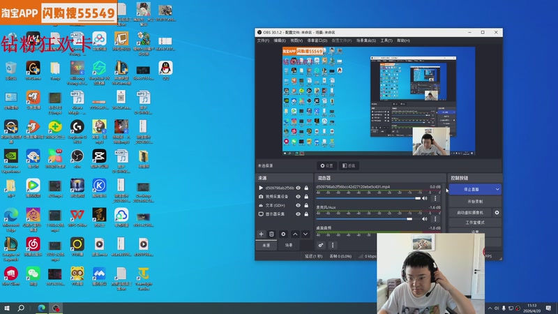The image size is (558, 314).
Task: Open taskbar search magnifier
Action: 21,308
